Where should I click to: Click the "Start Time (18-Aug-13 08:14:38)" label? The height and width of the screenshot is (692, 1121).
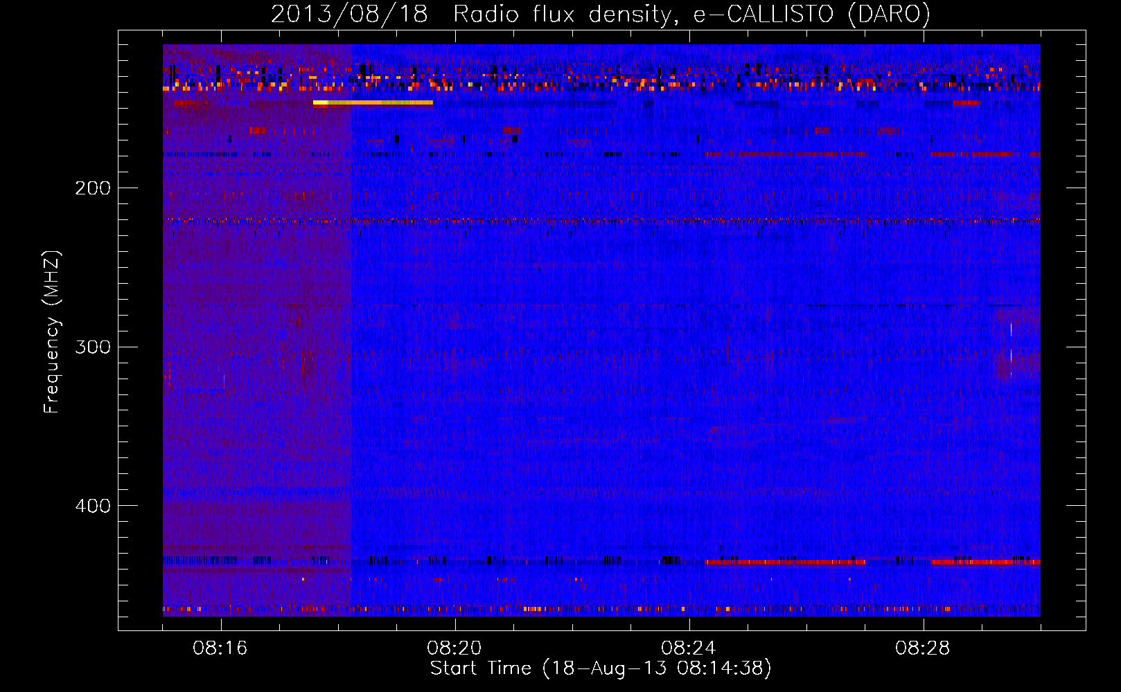click(x=601, y=668)
